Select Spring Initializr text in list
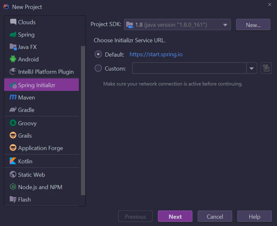 click(37, 85)
